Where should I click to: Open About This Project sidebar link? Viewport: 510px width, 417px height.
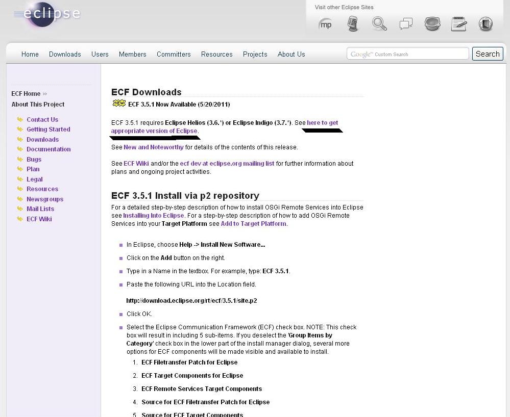[38, 104]
